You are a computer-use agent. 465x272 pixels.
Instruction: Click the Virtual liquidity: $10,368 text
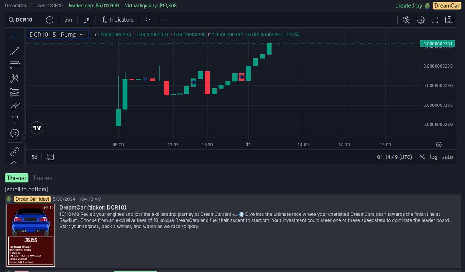(151, 6)
